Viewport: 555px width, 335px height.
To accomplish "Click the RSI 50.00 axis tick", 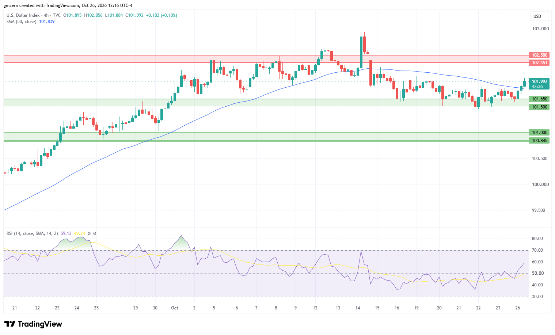I will click(x=537, y=273).
